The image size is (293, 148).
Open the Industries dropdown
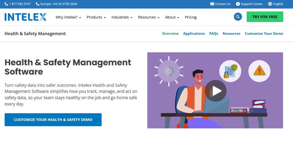click(x=122, y=17)
